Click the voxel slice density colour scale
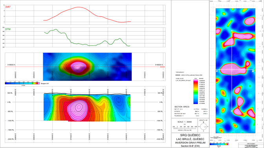Screen dimensions: 264x148 pos(196,92)
